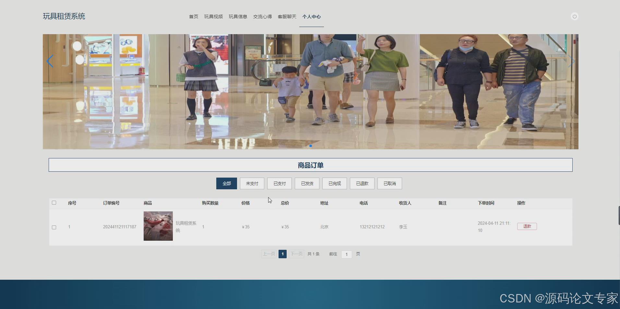Filter orders by 已发货 status
This screenshot has height=309, width=620.
[307, 183]
